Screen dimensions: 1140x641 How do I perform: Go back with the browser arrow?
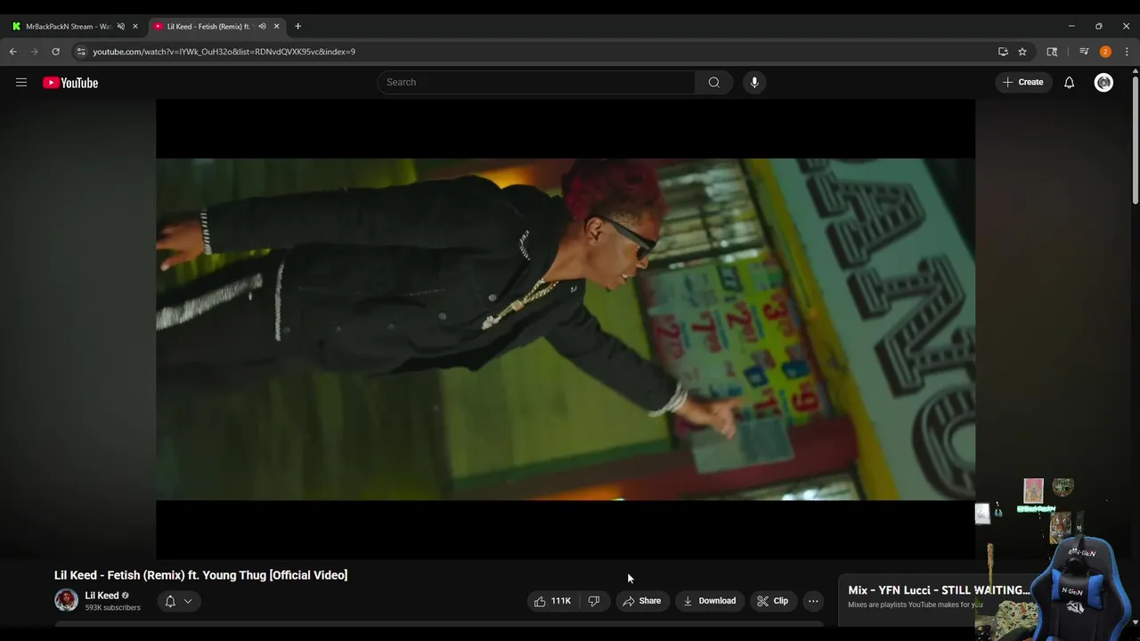13,52
